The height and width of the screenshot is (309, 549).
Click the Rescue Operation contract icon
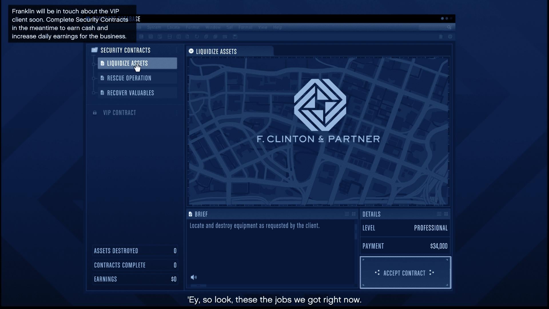pos(102,78)
